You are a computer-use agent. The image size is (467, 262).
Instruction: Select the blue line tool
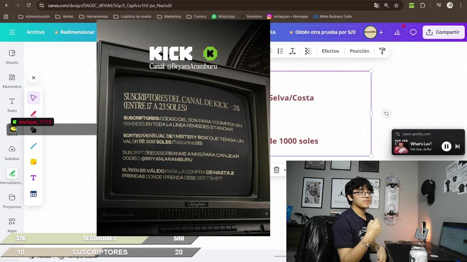point(34,146)
